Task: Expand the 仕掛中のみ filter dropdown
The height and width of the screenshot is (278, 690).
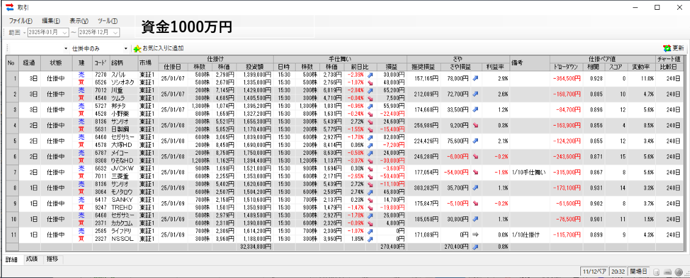Action: (126, 48)
